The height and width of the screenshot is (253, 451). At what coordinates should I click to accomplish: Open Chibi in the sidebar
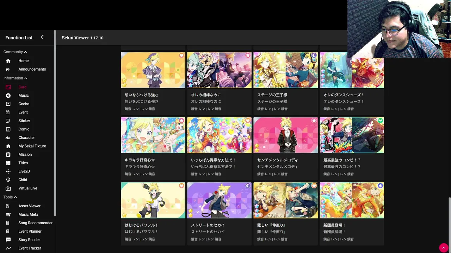(x=23, y=180)
